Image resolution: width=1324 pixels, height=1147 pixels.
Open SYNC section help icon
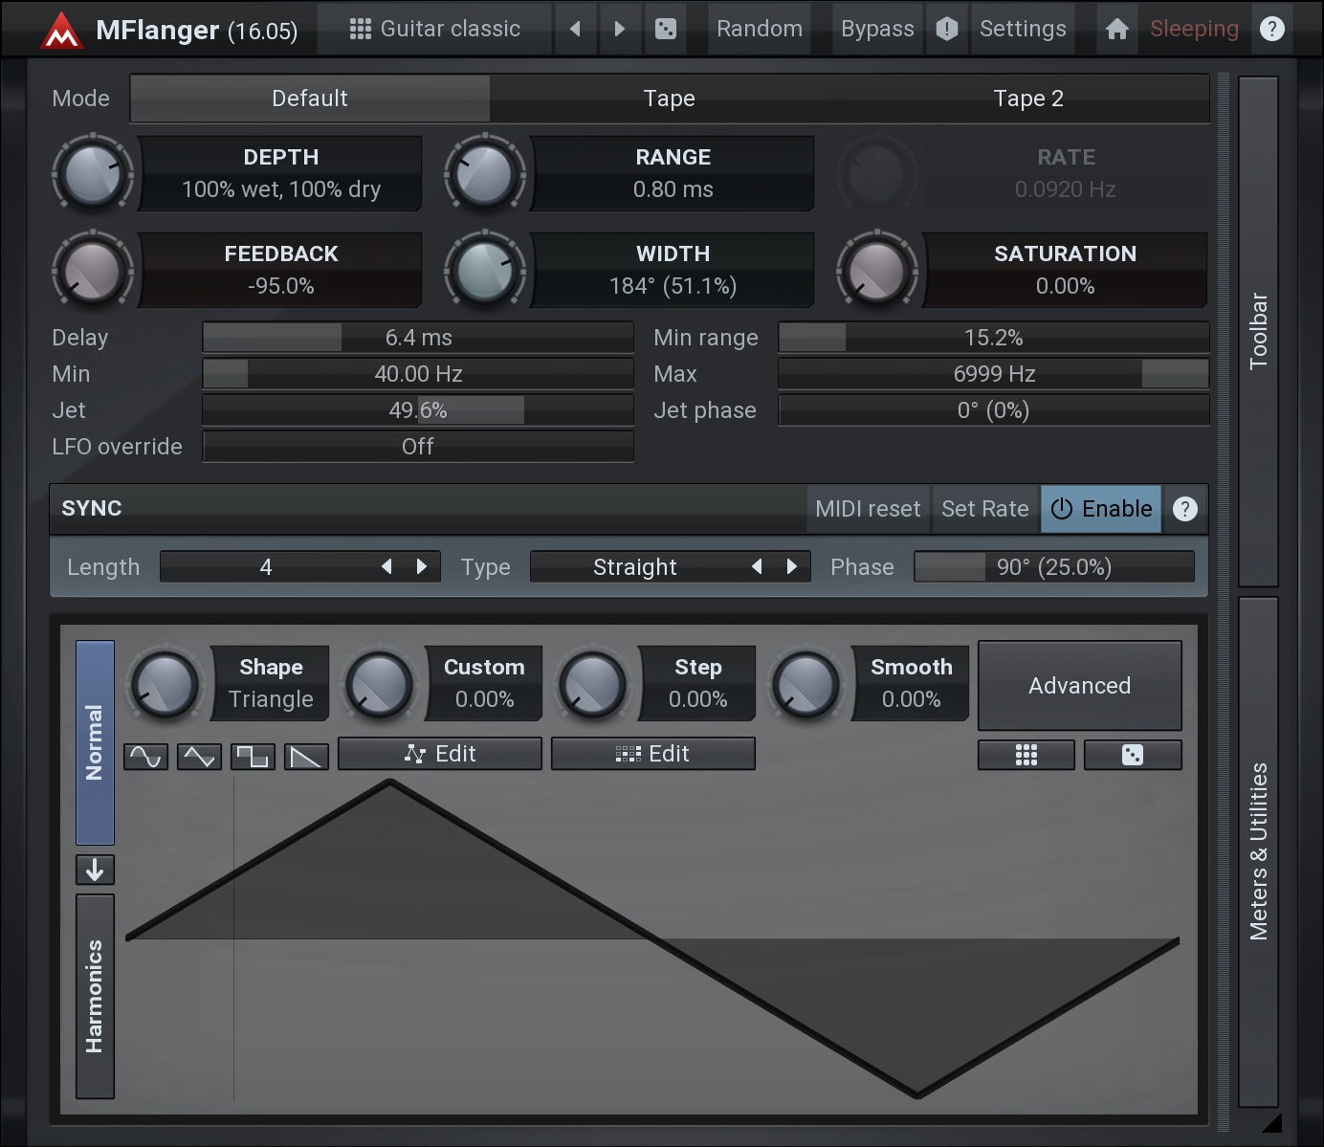click(1185, 509)
